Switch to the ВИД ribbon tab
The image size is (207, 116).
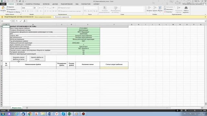click(77, 4)
